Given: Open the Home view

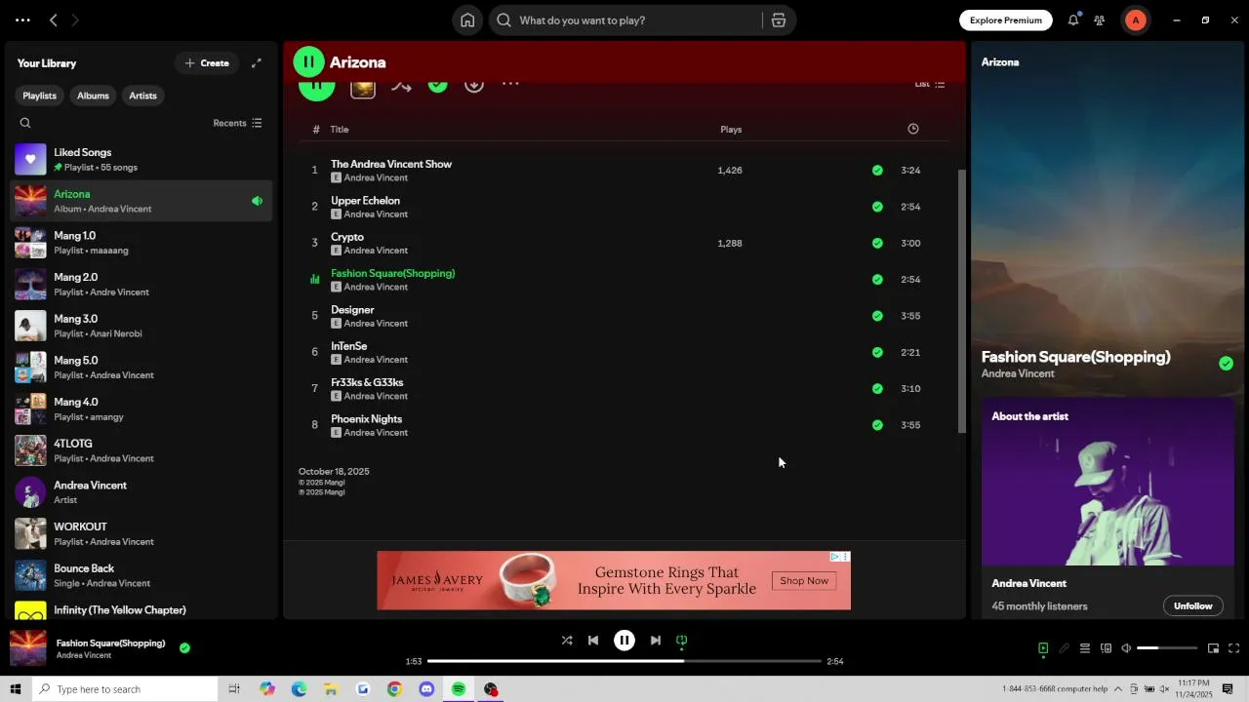Looking at the screenshot, I should 467,20.
